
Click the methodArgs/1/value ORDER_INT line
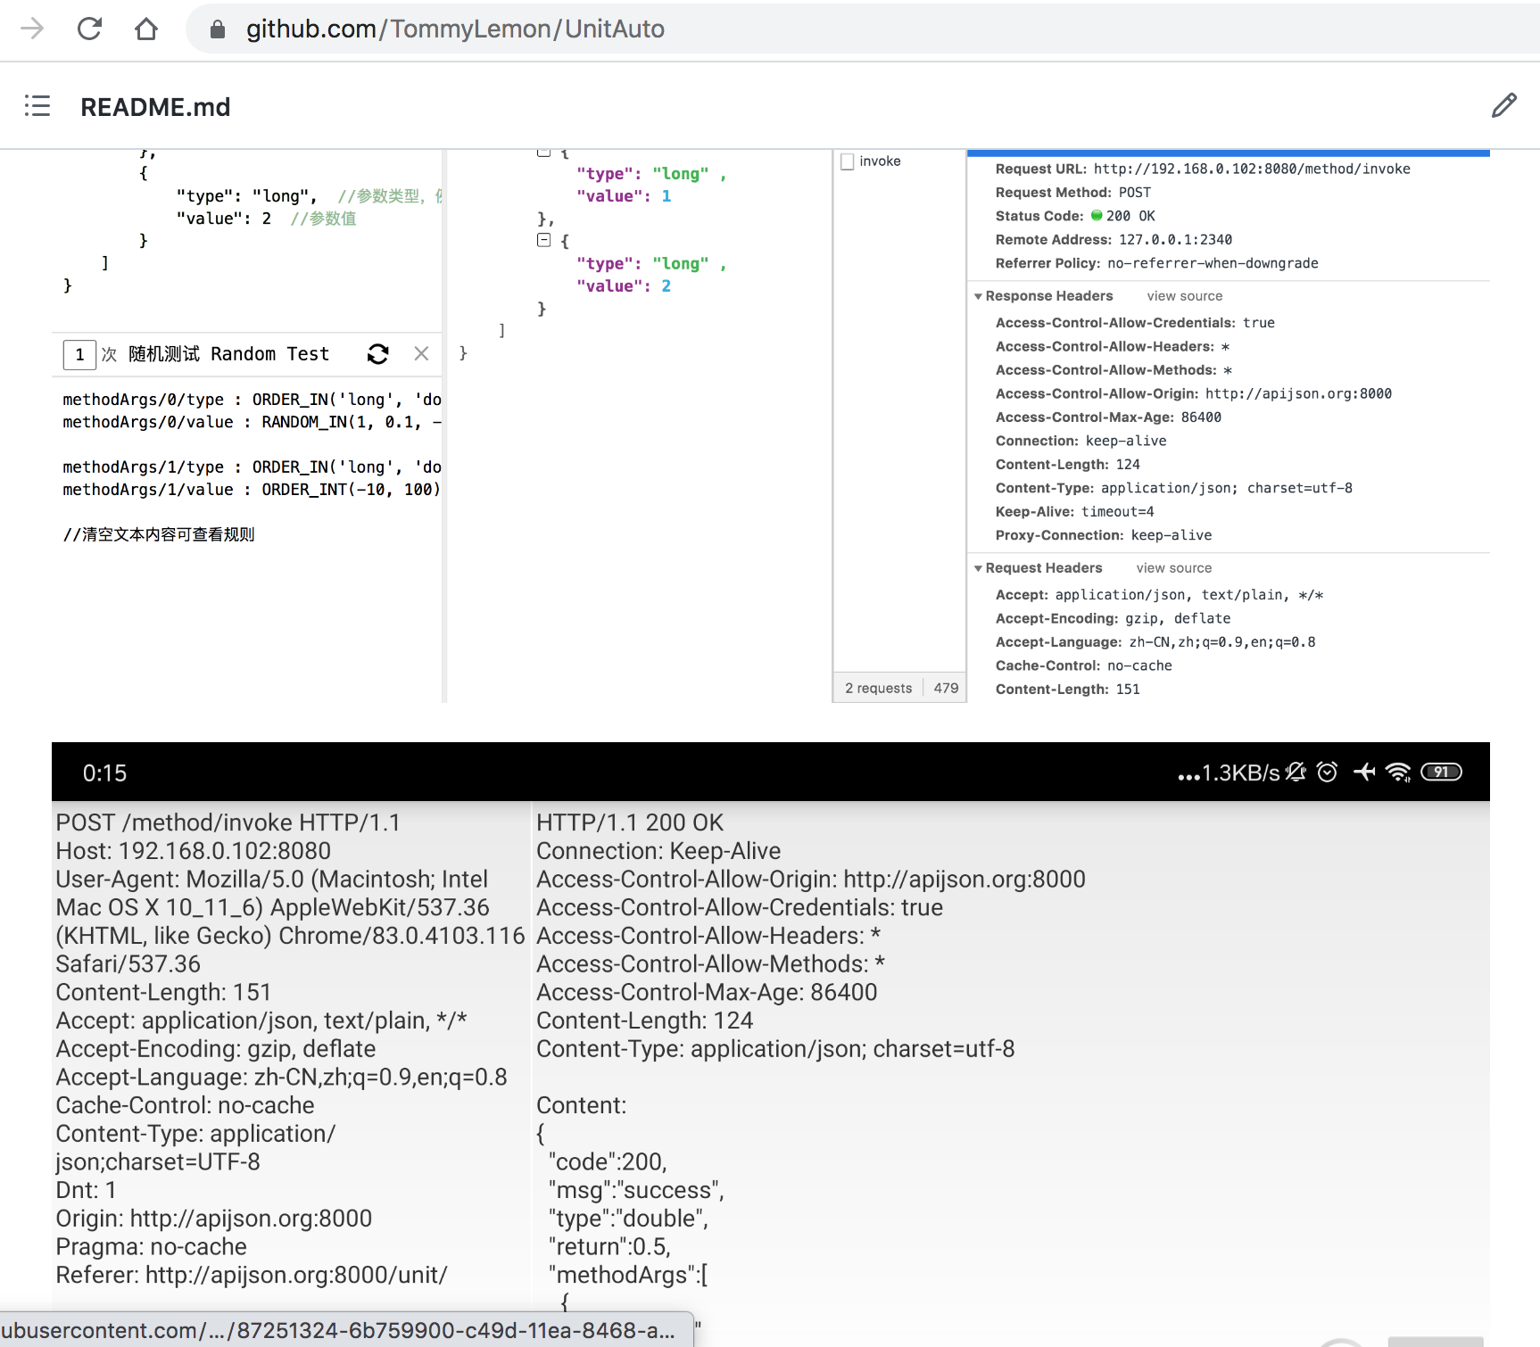(x=252, y=490)
